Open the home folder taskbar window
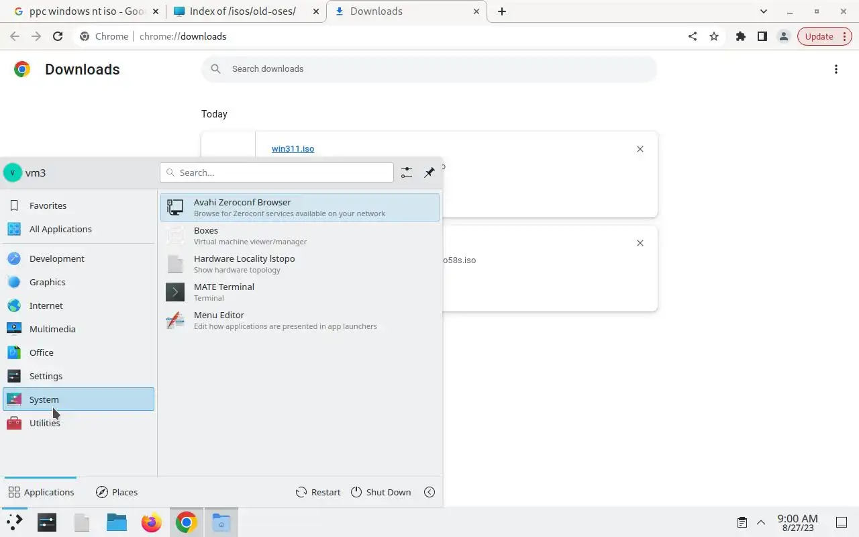 tap(221, 522)
